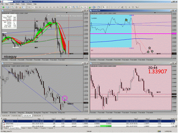Viewport: 178px width, 133px height.
Task: Select the Draw Text tool
Action: coord(129,7)
